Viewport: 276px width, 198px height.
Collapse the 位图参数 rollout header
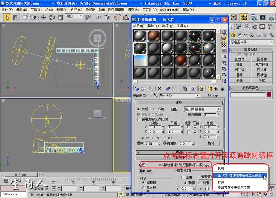click(179, 158)
